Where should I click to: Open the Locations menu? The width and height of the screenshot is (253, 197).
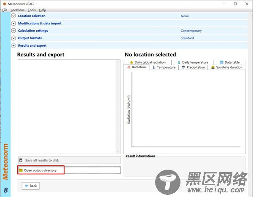point(17,10)
